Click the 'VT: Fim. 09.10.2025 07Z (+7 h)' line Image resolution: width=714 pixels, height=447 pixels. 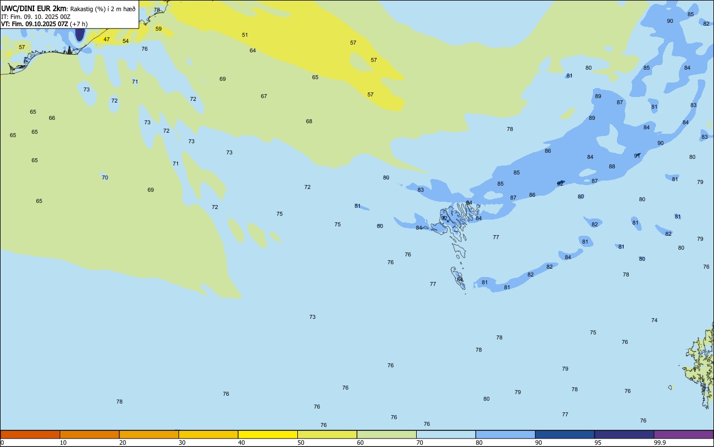(x=44, y=24)
